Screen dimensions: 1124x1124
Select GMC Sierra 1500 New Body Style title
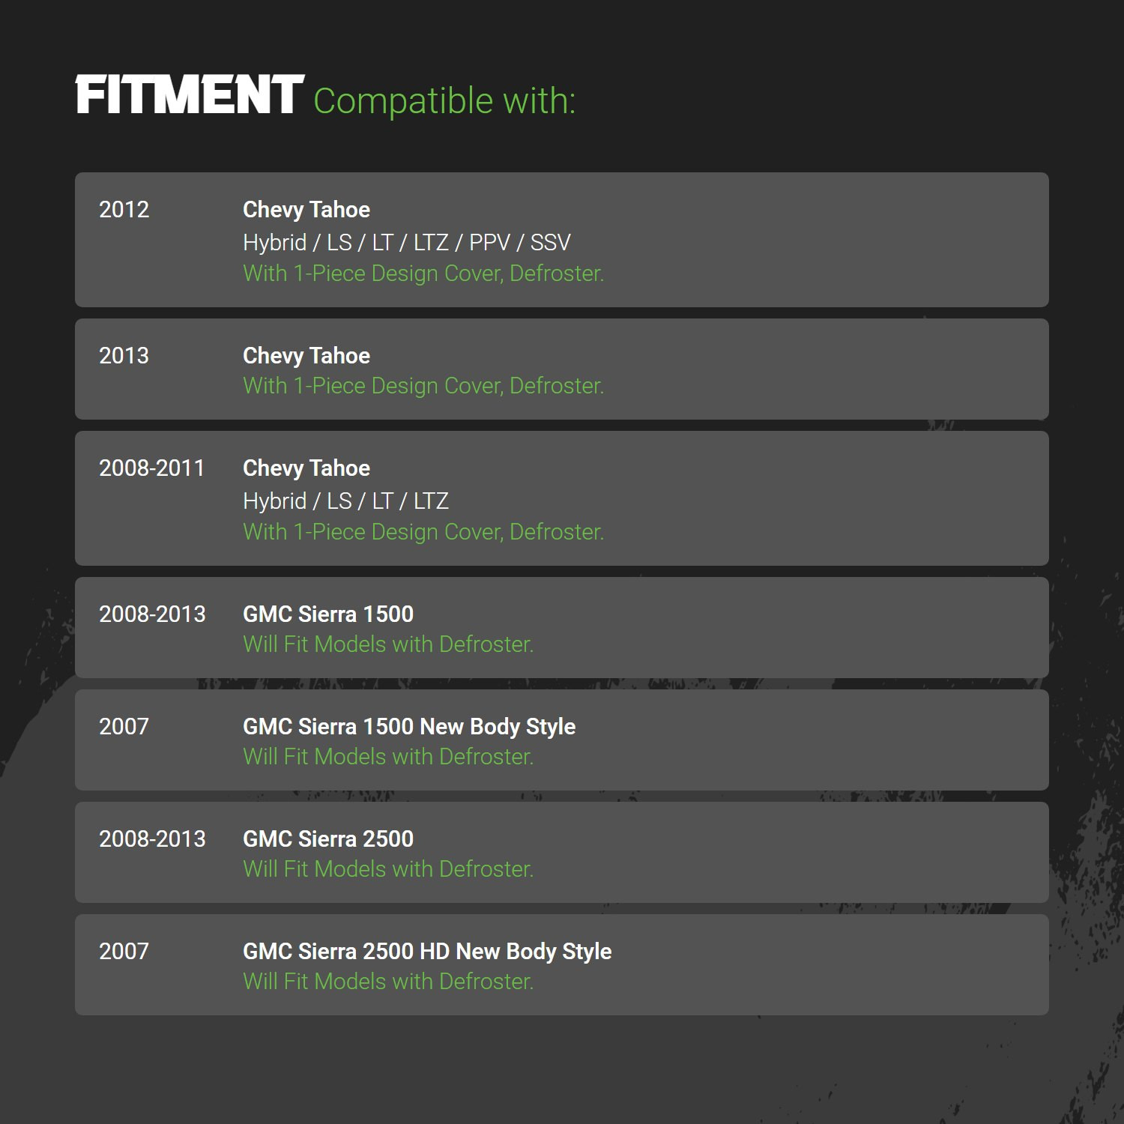409,727
